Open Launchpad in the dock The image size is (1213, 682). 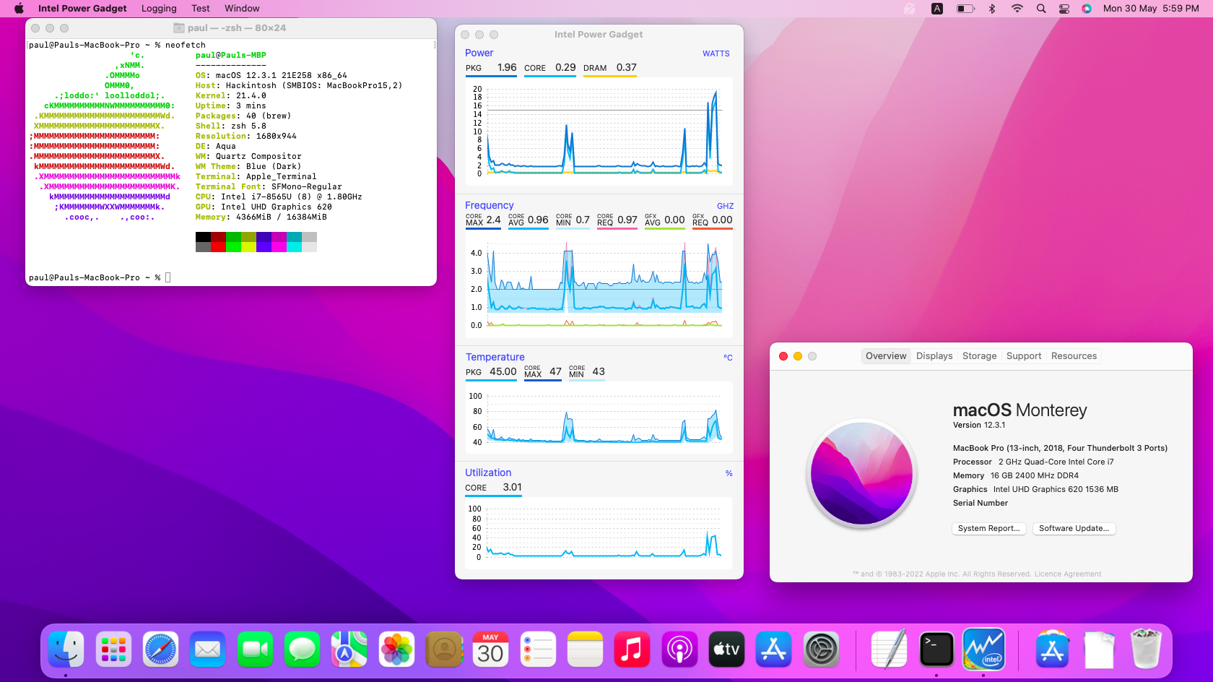tap(113, 649)
